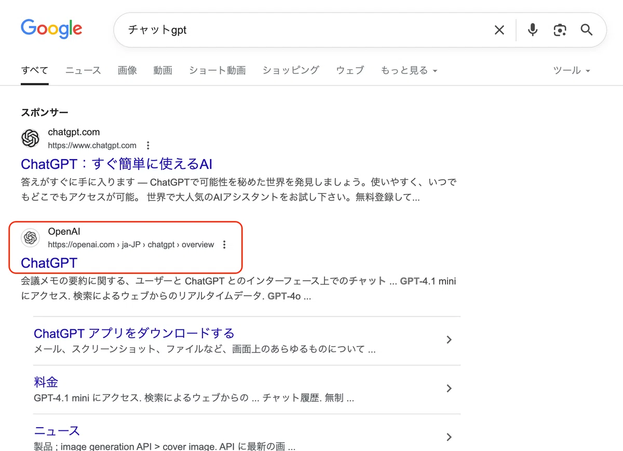The image size is (623, 451).
Task: Switch to the ニュース tab
Action: coord(83,70)
